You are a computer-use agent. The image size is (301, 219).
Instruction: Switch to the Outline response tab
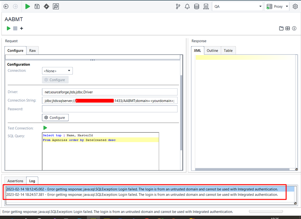coord(212,50)
